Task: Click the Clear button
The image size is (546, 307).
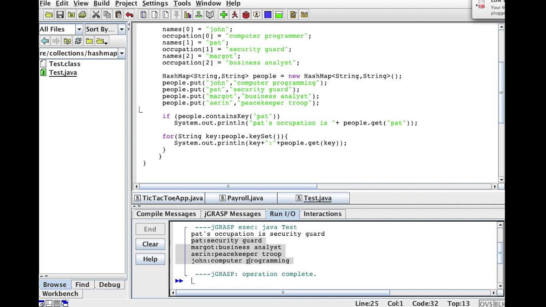Action: (x=150, y=244)
